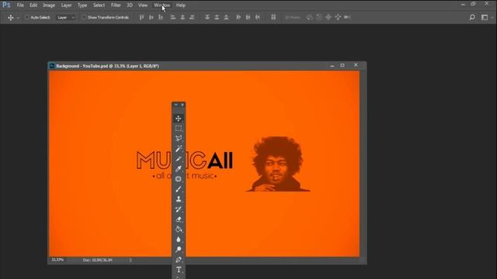Select the Healing/Patch tool

178,179
